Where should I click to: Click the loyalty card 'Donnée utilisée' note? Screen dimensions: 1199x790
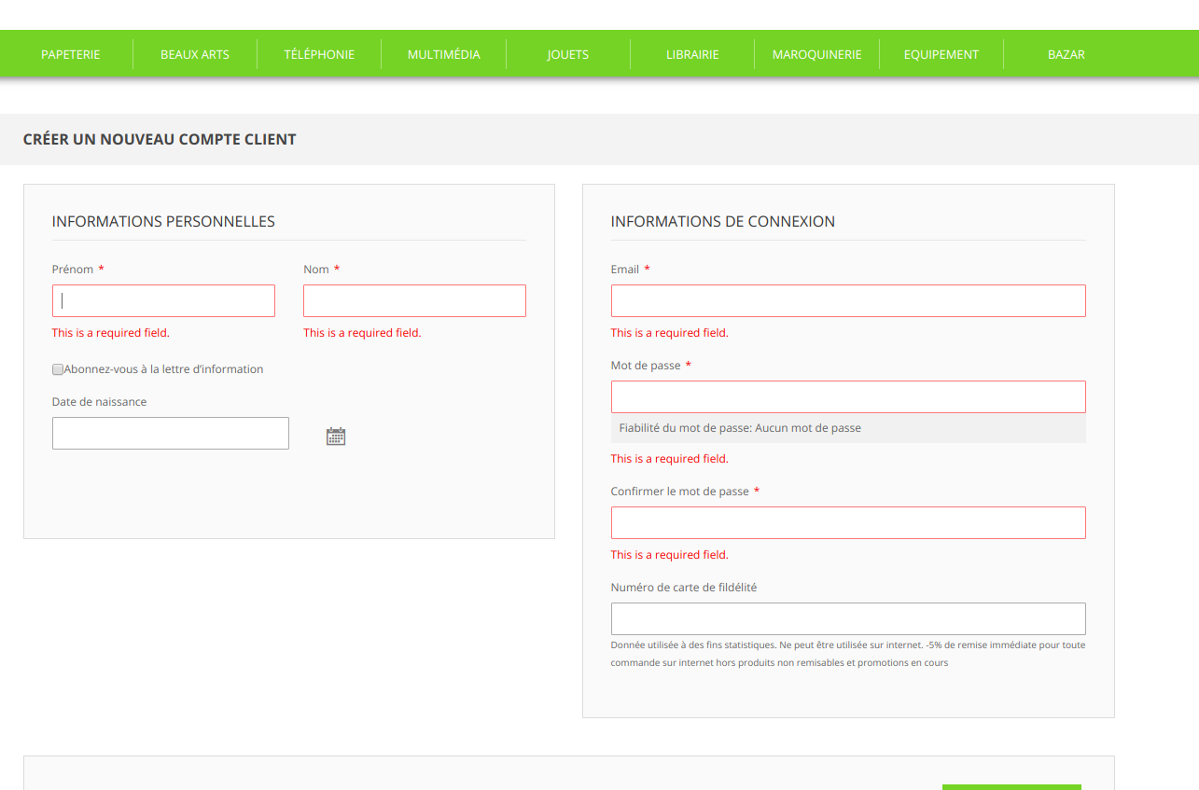tap(848, 654)
